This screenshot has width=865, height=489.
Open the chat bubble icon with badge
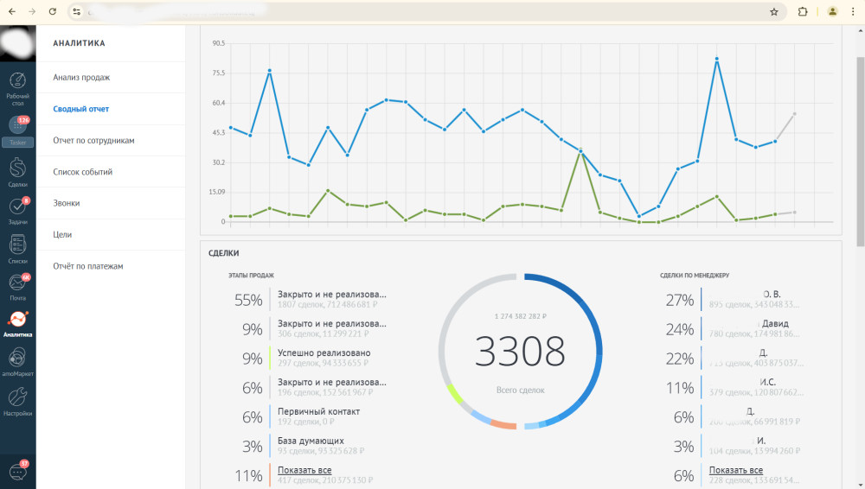coord(18,472)
